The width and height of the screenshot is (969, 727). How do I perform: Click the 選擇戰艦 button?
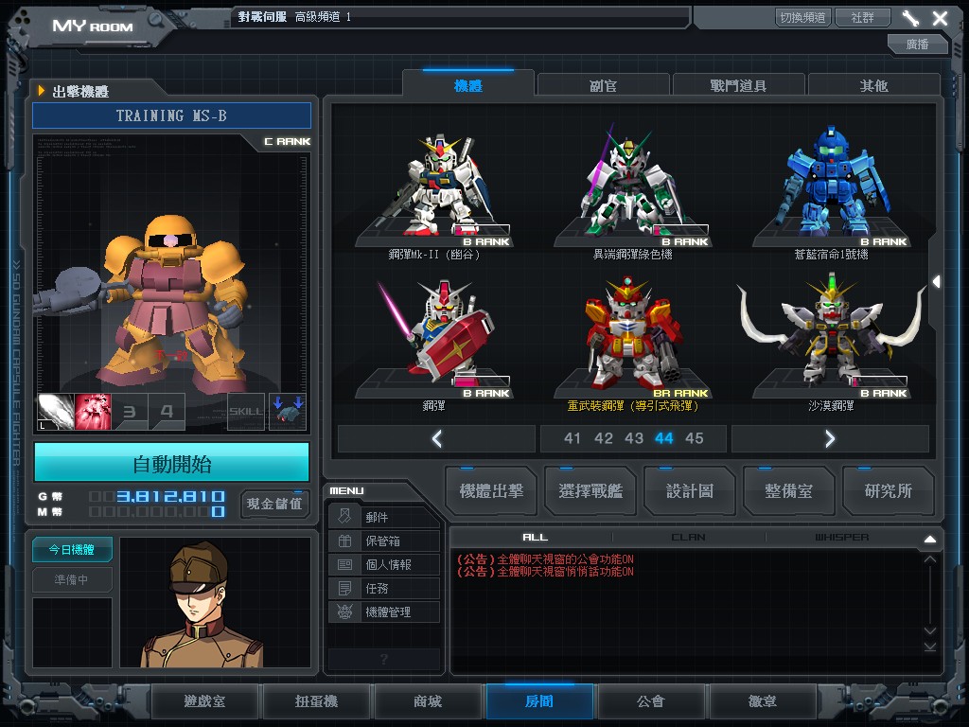click(x=590, y=491)
